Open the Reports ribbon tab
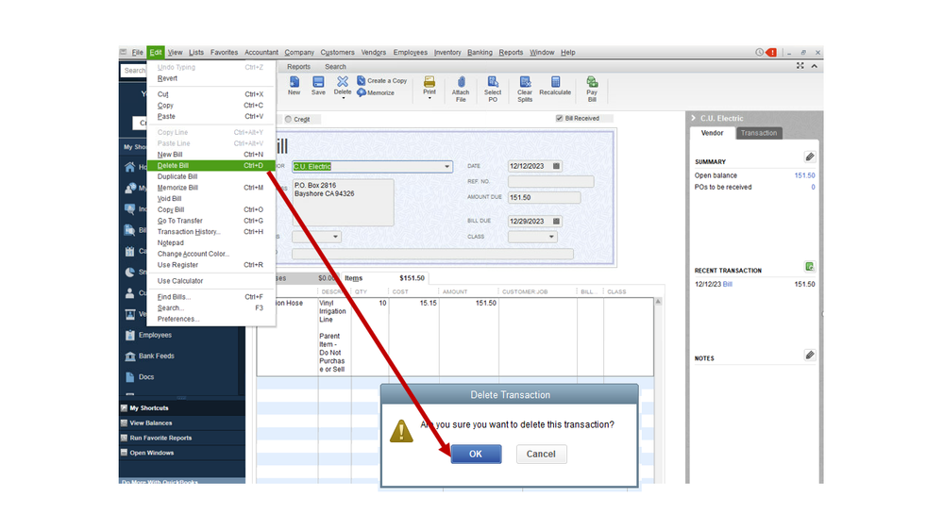 [298, 67]
